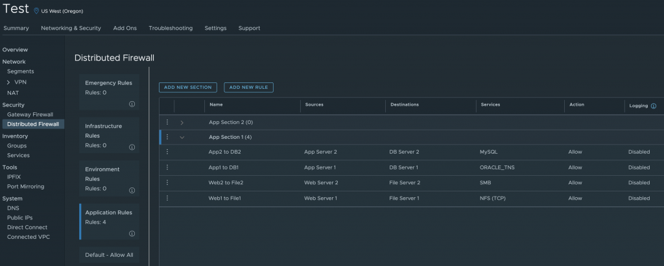Click the ADD NEW SECTION button
This screenshot has width=664, height=266.
point(188,87)
